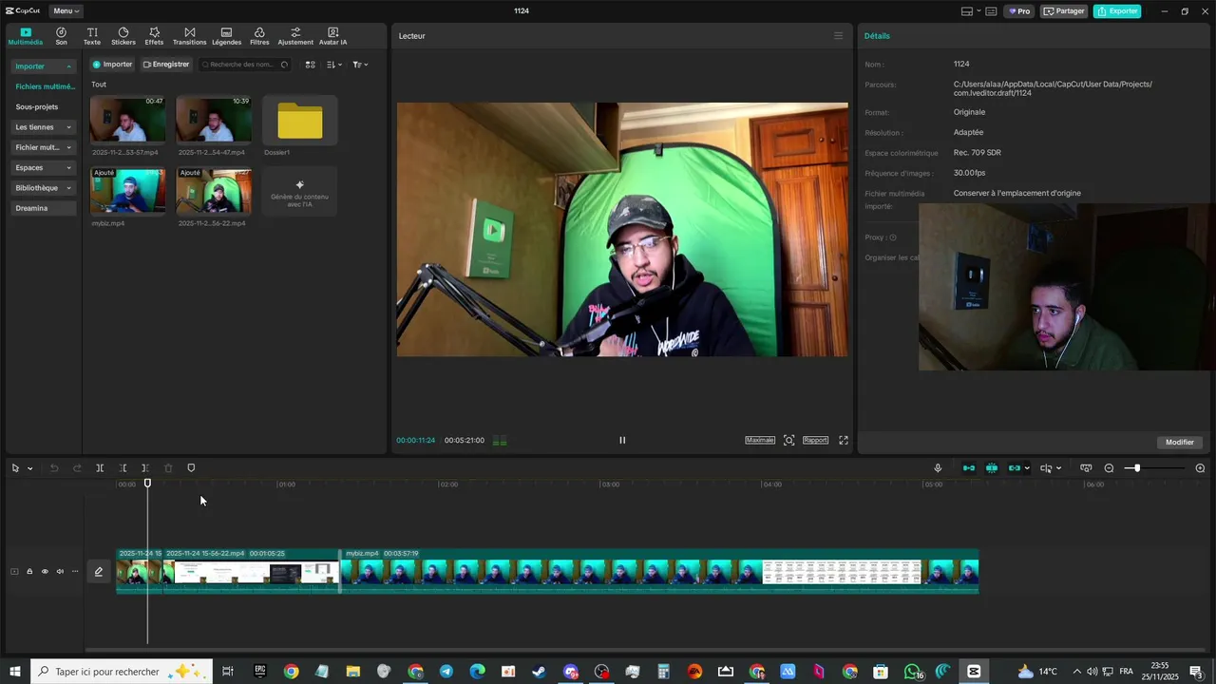1216x684 pixels.
Task: Lock the main video track
Action: tap(29, 571)
